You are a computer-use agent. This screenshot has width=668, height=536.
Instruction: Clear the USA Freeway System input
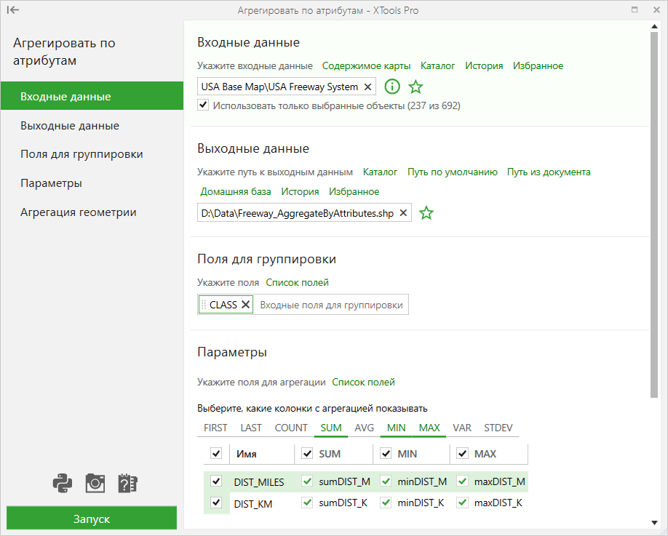click(367, 87)
